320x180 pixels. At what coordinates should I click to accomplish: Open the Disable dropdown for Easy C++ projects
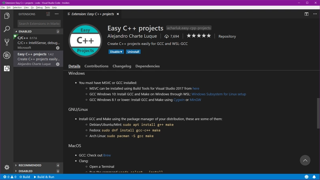[116, 52]
